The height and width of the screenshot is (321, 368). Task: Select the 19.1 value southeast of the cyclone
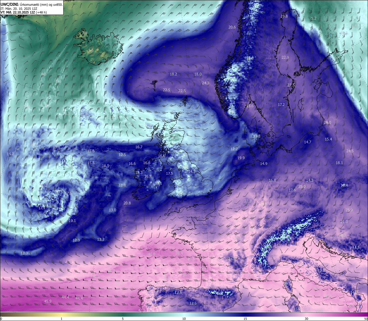[72, 221]
